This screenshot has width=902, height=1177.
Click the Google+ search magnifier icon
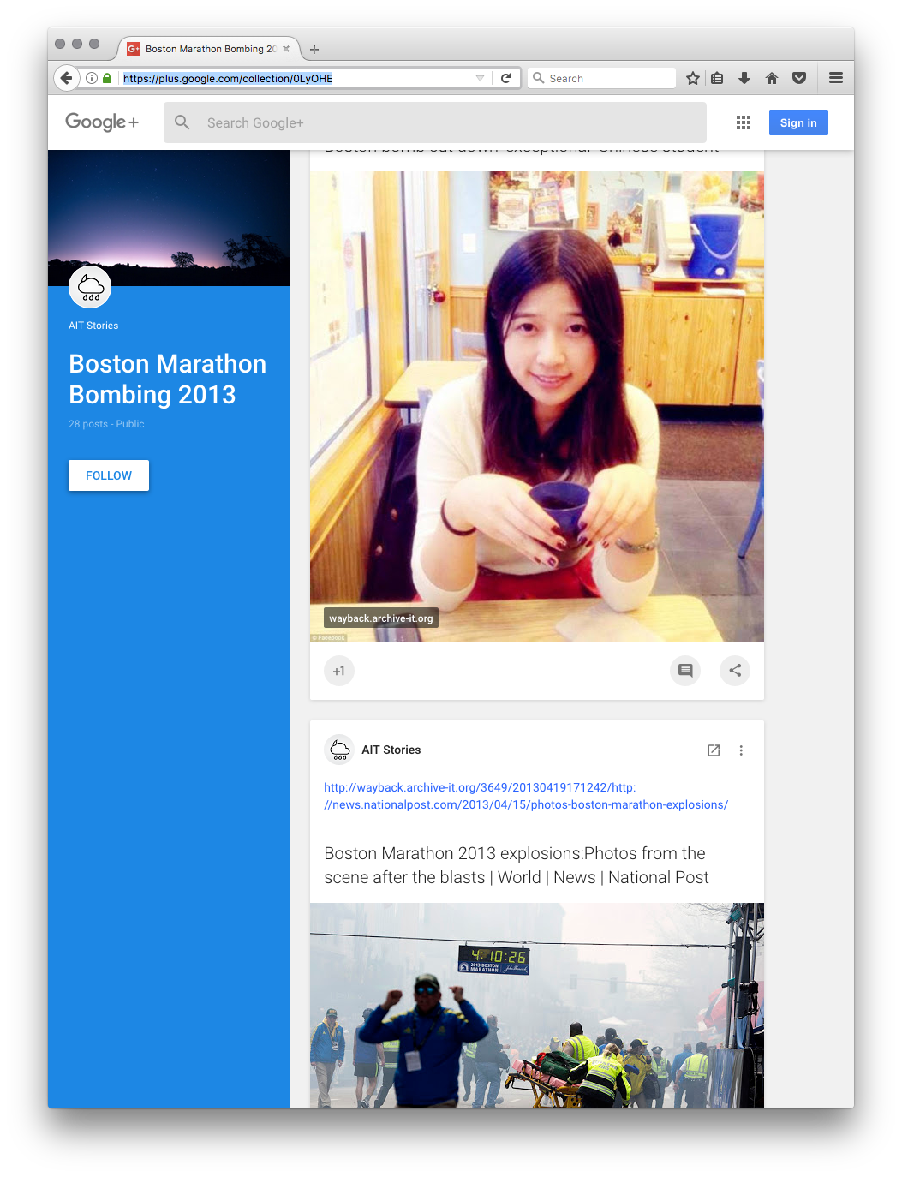pyautogui.click(x=182, y=122)
